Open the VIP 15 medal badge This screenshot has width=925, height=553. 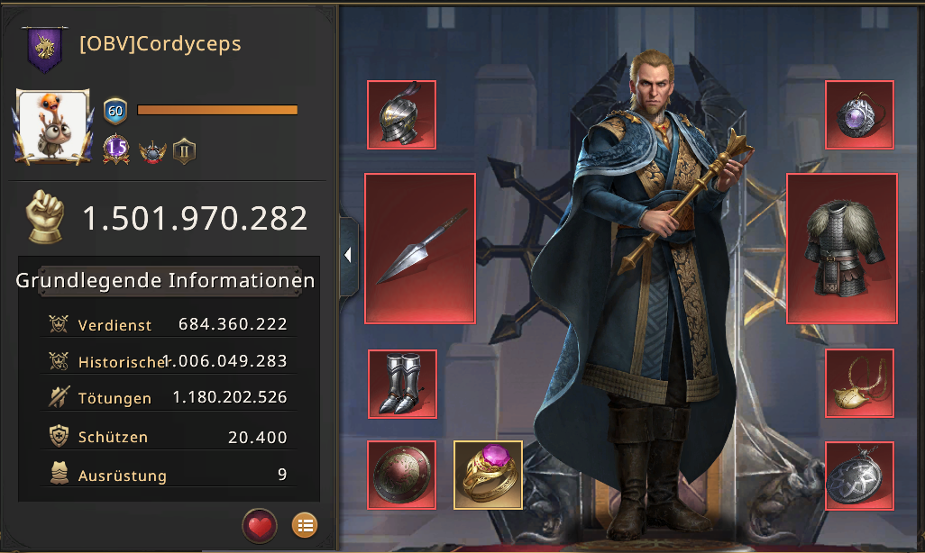[x=116, y=150]
